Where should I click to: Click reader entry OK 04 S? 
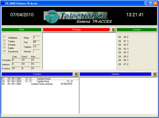point(123,52)
